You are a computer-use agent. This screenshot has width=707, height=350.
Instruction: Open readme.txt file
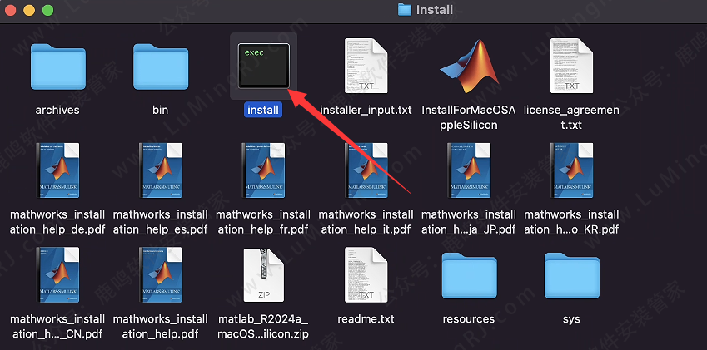pos(366,276)
